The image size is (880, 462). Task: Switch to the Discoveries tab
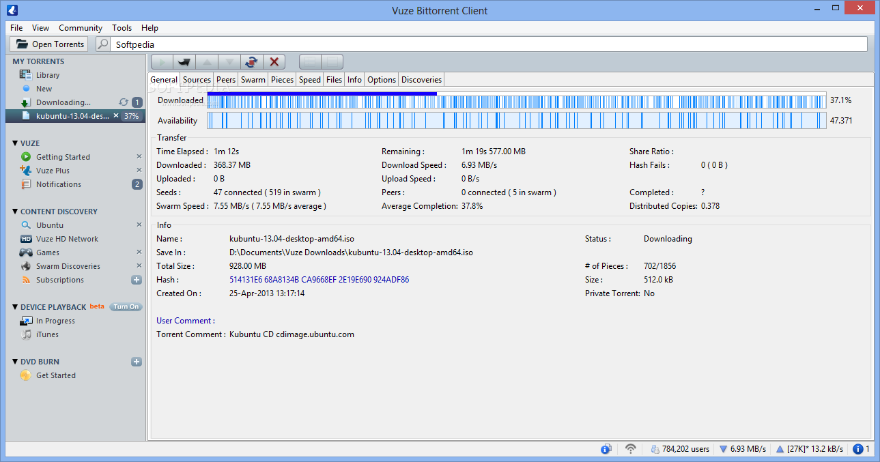pyautogui.click(x=421, y=80)
